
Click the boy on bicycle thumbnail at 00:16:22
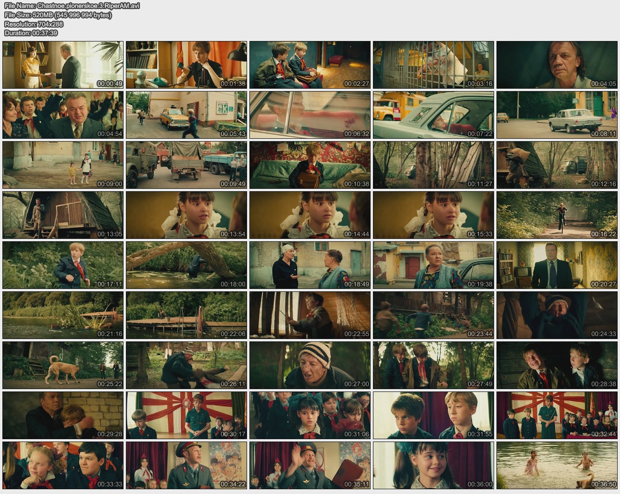point(557,215)
